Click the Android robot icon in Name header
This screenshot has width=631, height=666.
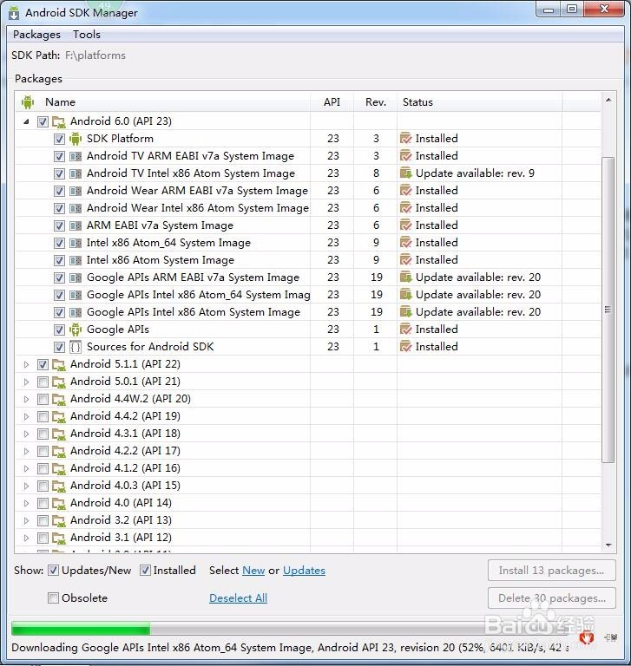[x=28, y=102]
